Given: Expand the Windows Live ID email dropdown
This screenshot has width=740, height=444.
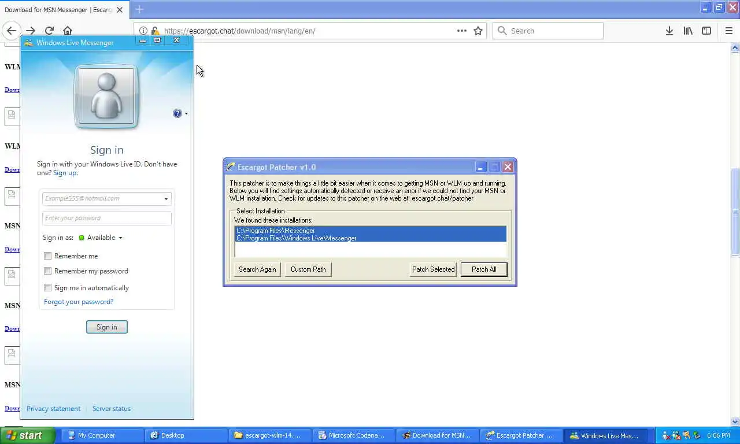Looking at the screenshot, I should click(166, 199).
